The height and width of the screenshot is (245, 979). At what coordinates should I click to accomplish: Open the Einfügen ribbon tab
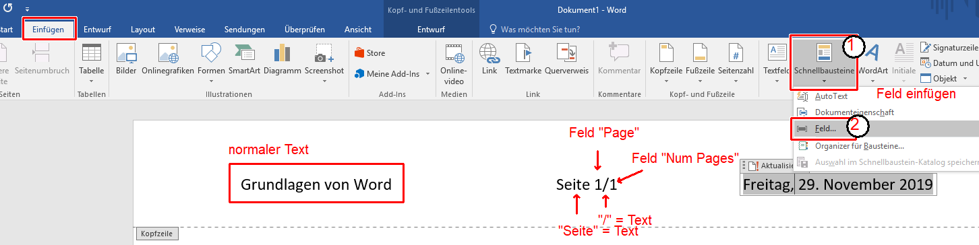(x=49, y=30)
